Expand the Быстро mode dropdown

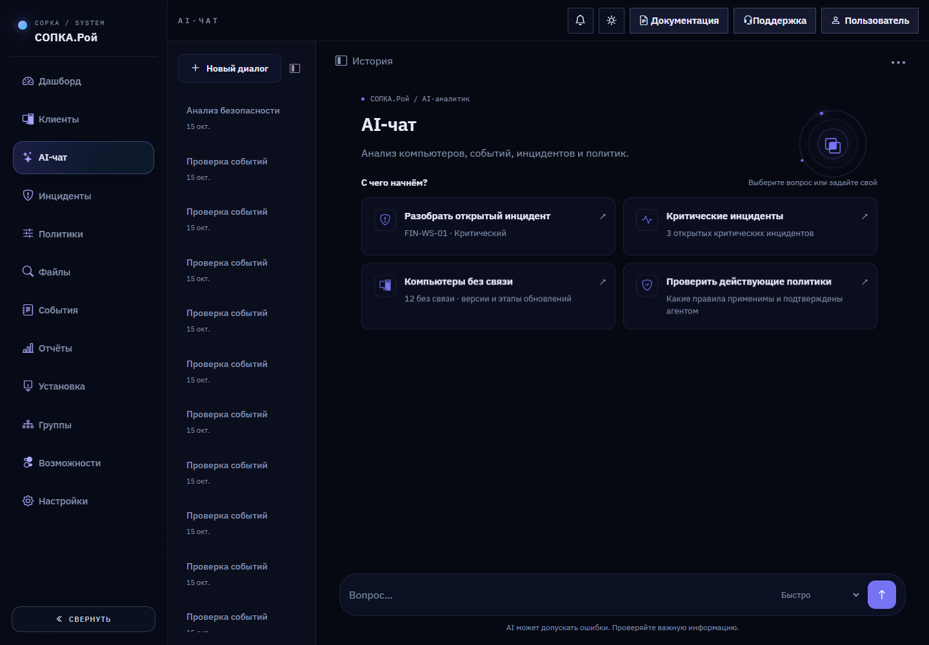pyautogui.click(x=819, y=595)
